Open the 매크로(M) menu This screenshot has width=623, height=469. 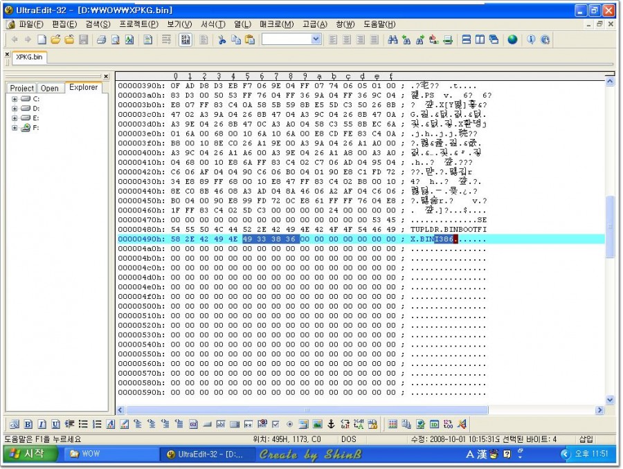coord(276,24)
